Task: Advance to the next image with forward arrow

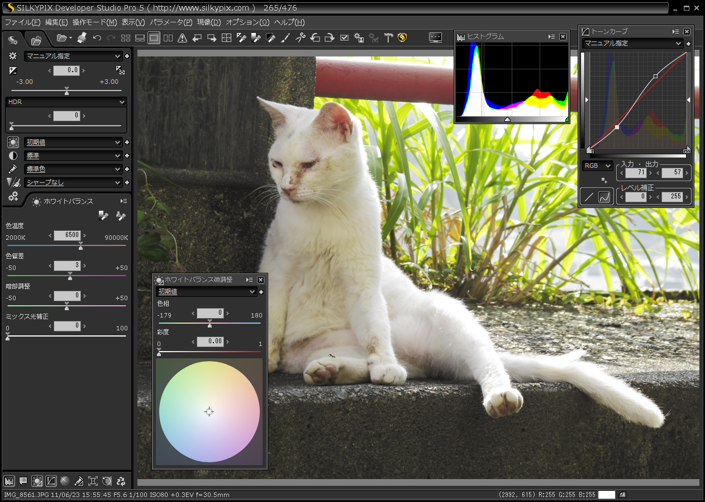Action: [211, 38]
